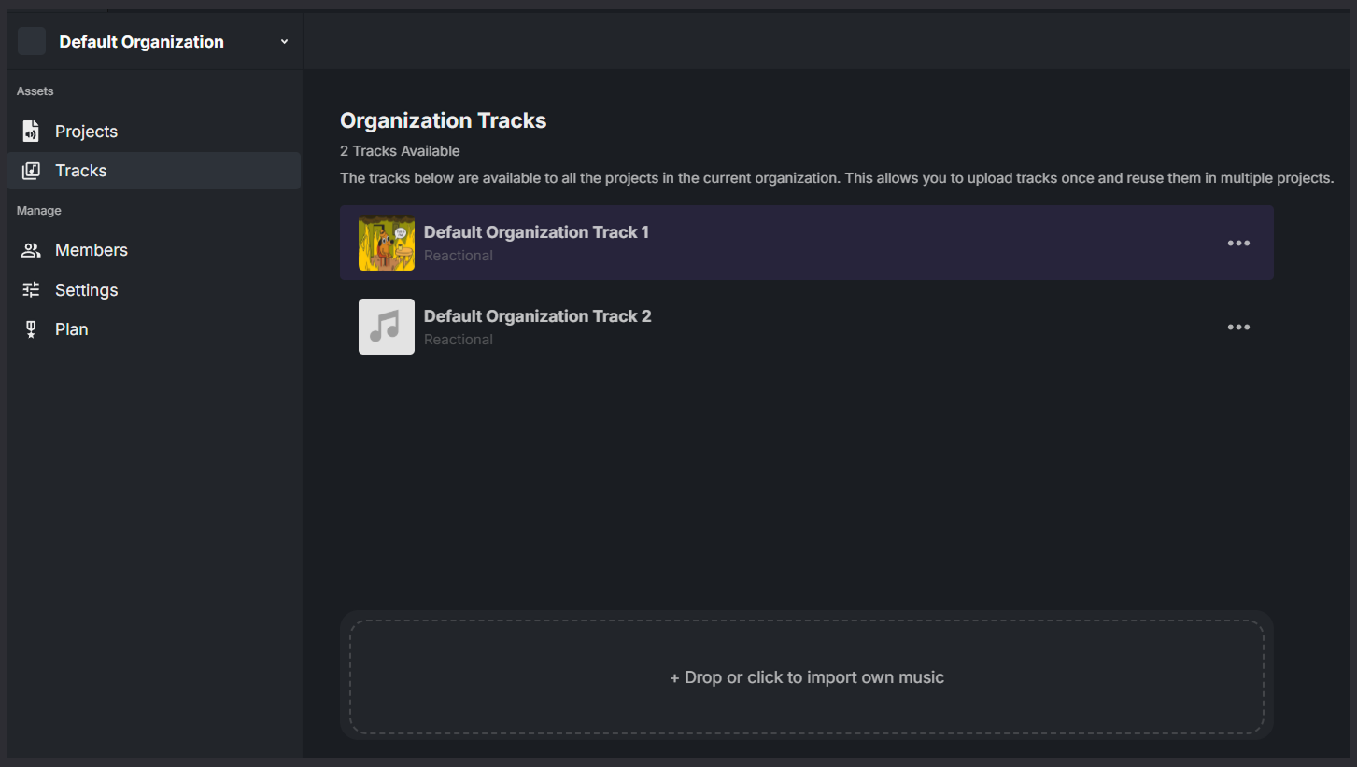Click the import own music drop area

coord(807,676)
